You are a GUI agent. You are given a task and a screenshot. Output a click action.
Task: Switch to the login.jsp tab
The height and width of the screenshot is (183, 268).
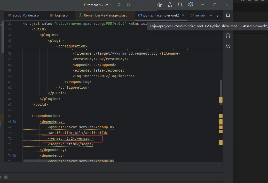pos(61,15)
